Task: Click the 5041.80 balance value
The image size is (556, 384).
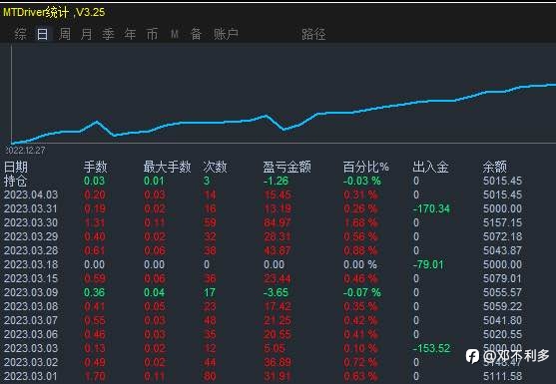Action: click(x=502, y=320)
